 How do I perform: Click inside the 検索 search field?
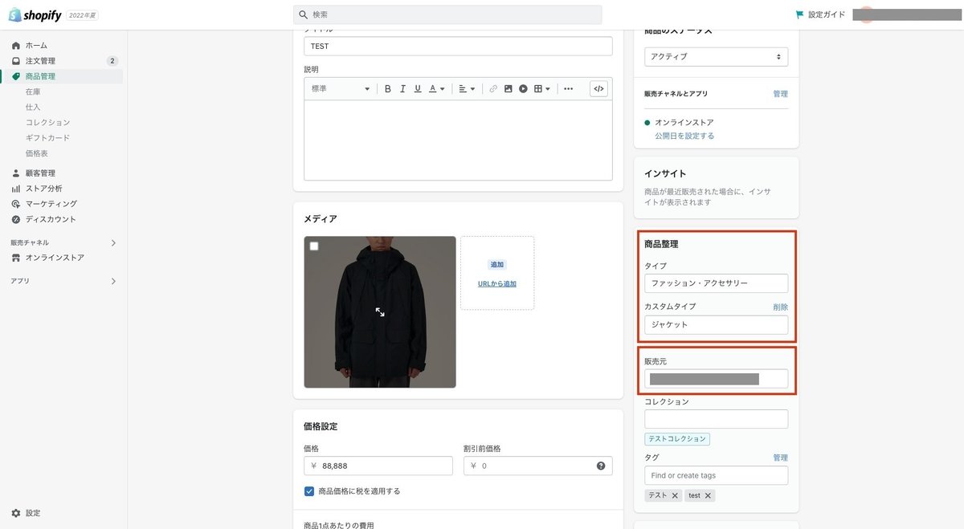click(447, 14)
